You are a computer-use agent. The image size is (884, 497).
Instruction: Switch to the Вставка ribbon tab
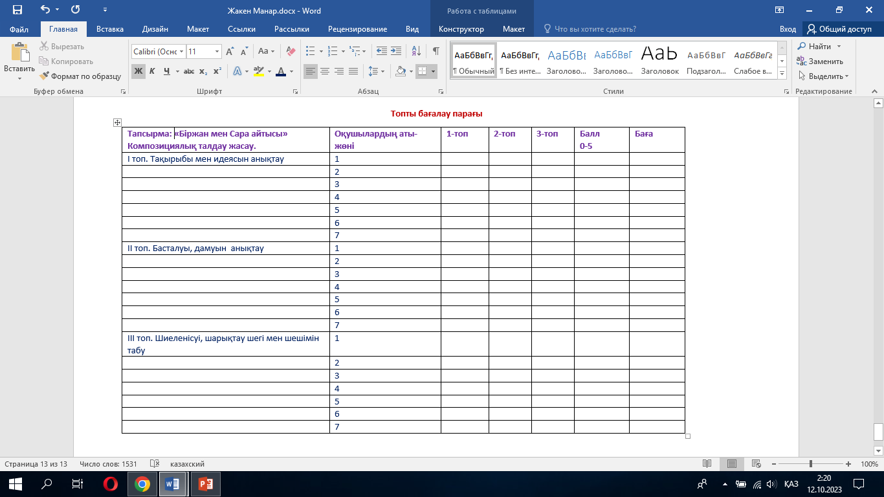(109, 29)
